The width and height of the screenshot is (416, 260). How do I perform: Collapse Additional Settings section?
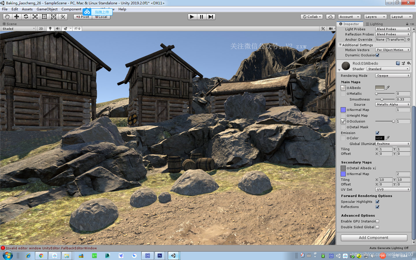pyautogui.click(x=340, y=45)
